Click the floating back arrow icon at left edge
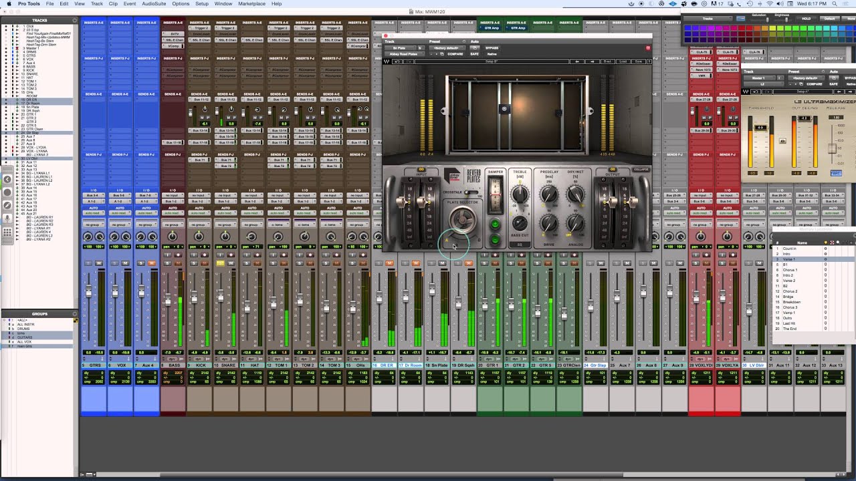856x481 pixels. (x=7, y=179)
